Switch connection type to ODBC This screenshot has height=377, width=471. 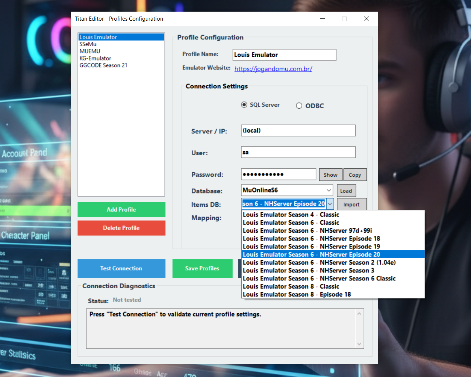(x=299, y=106)
